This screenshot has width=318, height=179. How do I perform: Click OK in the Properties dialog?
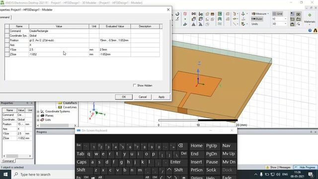tap(124, 97)
